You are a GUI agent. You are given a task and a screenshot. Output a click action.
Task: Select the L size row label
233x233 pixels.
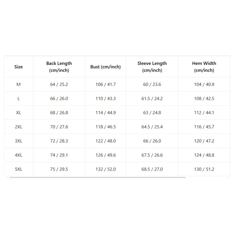click(18, 98)
